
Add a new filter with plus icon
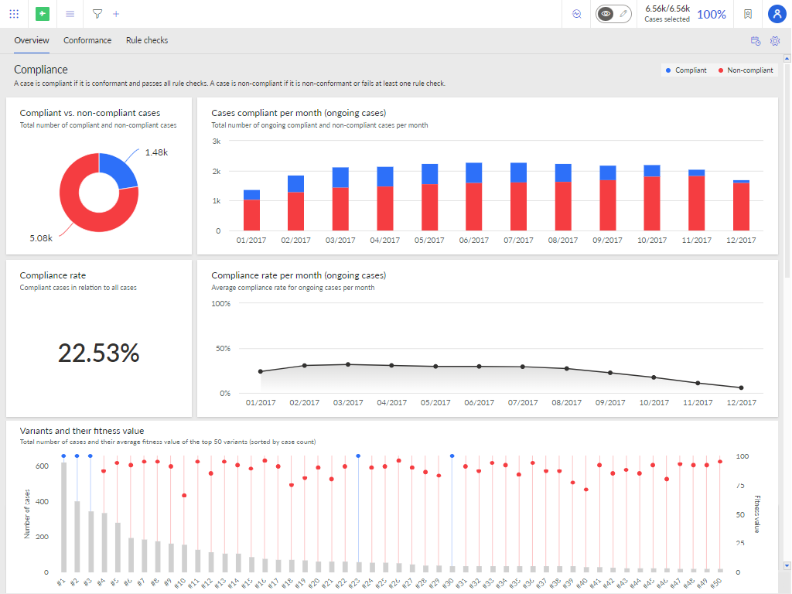(x=116, y=14)
